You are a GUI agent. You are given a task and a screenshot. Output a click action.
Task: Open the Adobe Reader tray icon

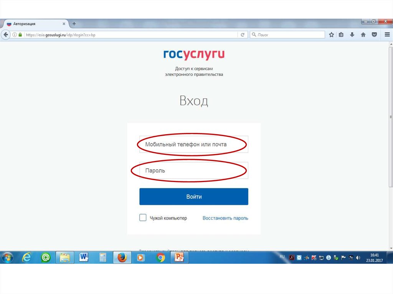292,258
